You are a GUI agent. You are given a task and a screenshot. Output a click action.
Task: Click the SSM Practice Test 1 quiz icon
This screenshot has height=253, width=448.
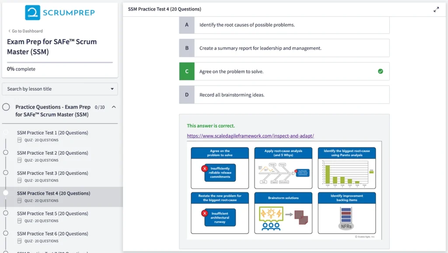[x=19, y=141]
